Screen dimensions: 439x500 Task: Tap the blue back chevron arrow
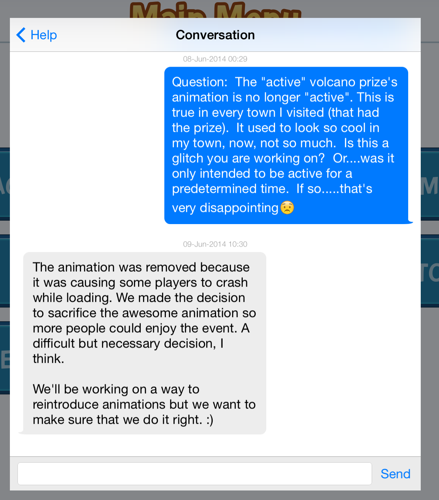click(x=21, y=35)
